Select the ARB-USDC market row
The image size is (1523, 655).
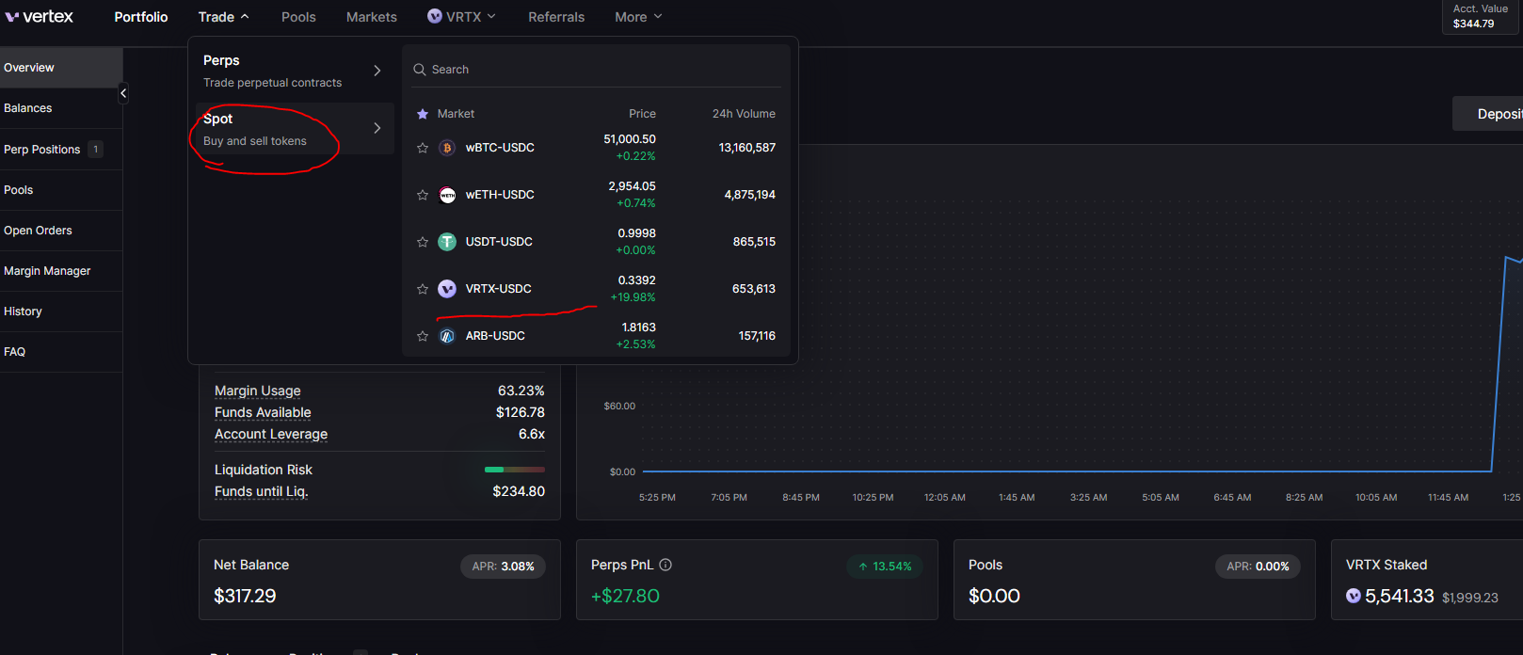[x=596, y=336]
